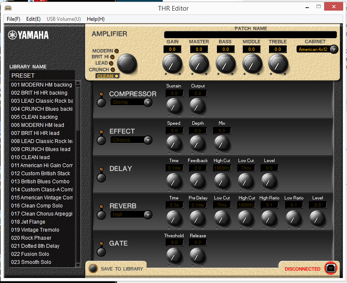Click the Patch Name text field
The height and width of the screenshot is (283, 347).
coord(250,35)
